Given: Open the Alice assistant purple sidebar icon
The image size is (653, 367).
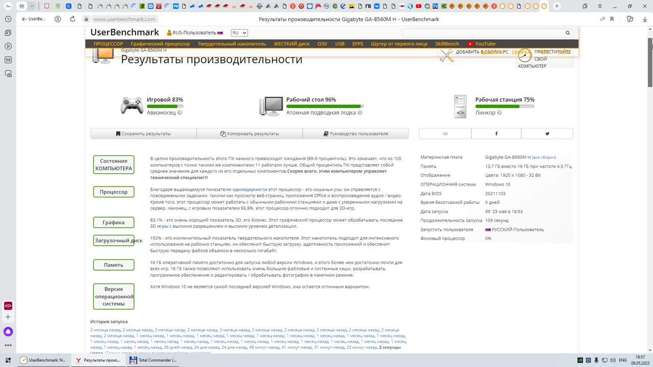Looking at the screenshot, I should click(8, 332).
